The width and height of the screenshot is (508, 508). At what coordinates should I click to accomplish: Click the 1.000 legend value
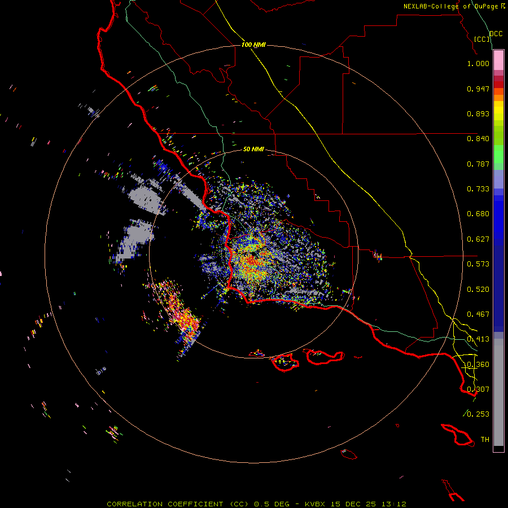[x=478, y=63]
